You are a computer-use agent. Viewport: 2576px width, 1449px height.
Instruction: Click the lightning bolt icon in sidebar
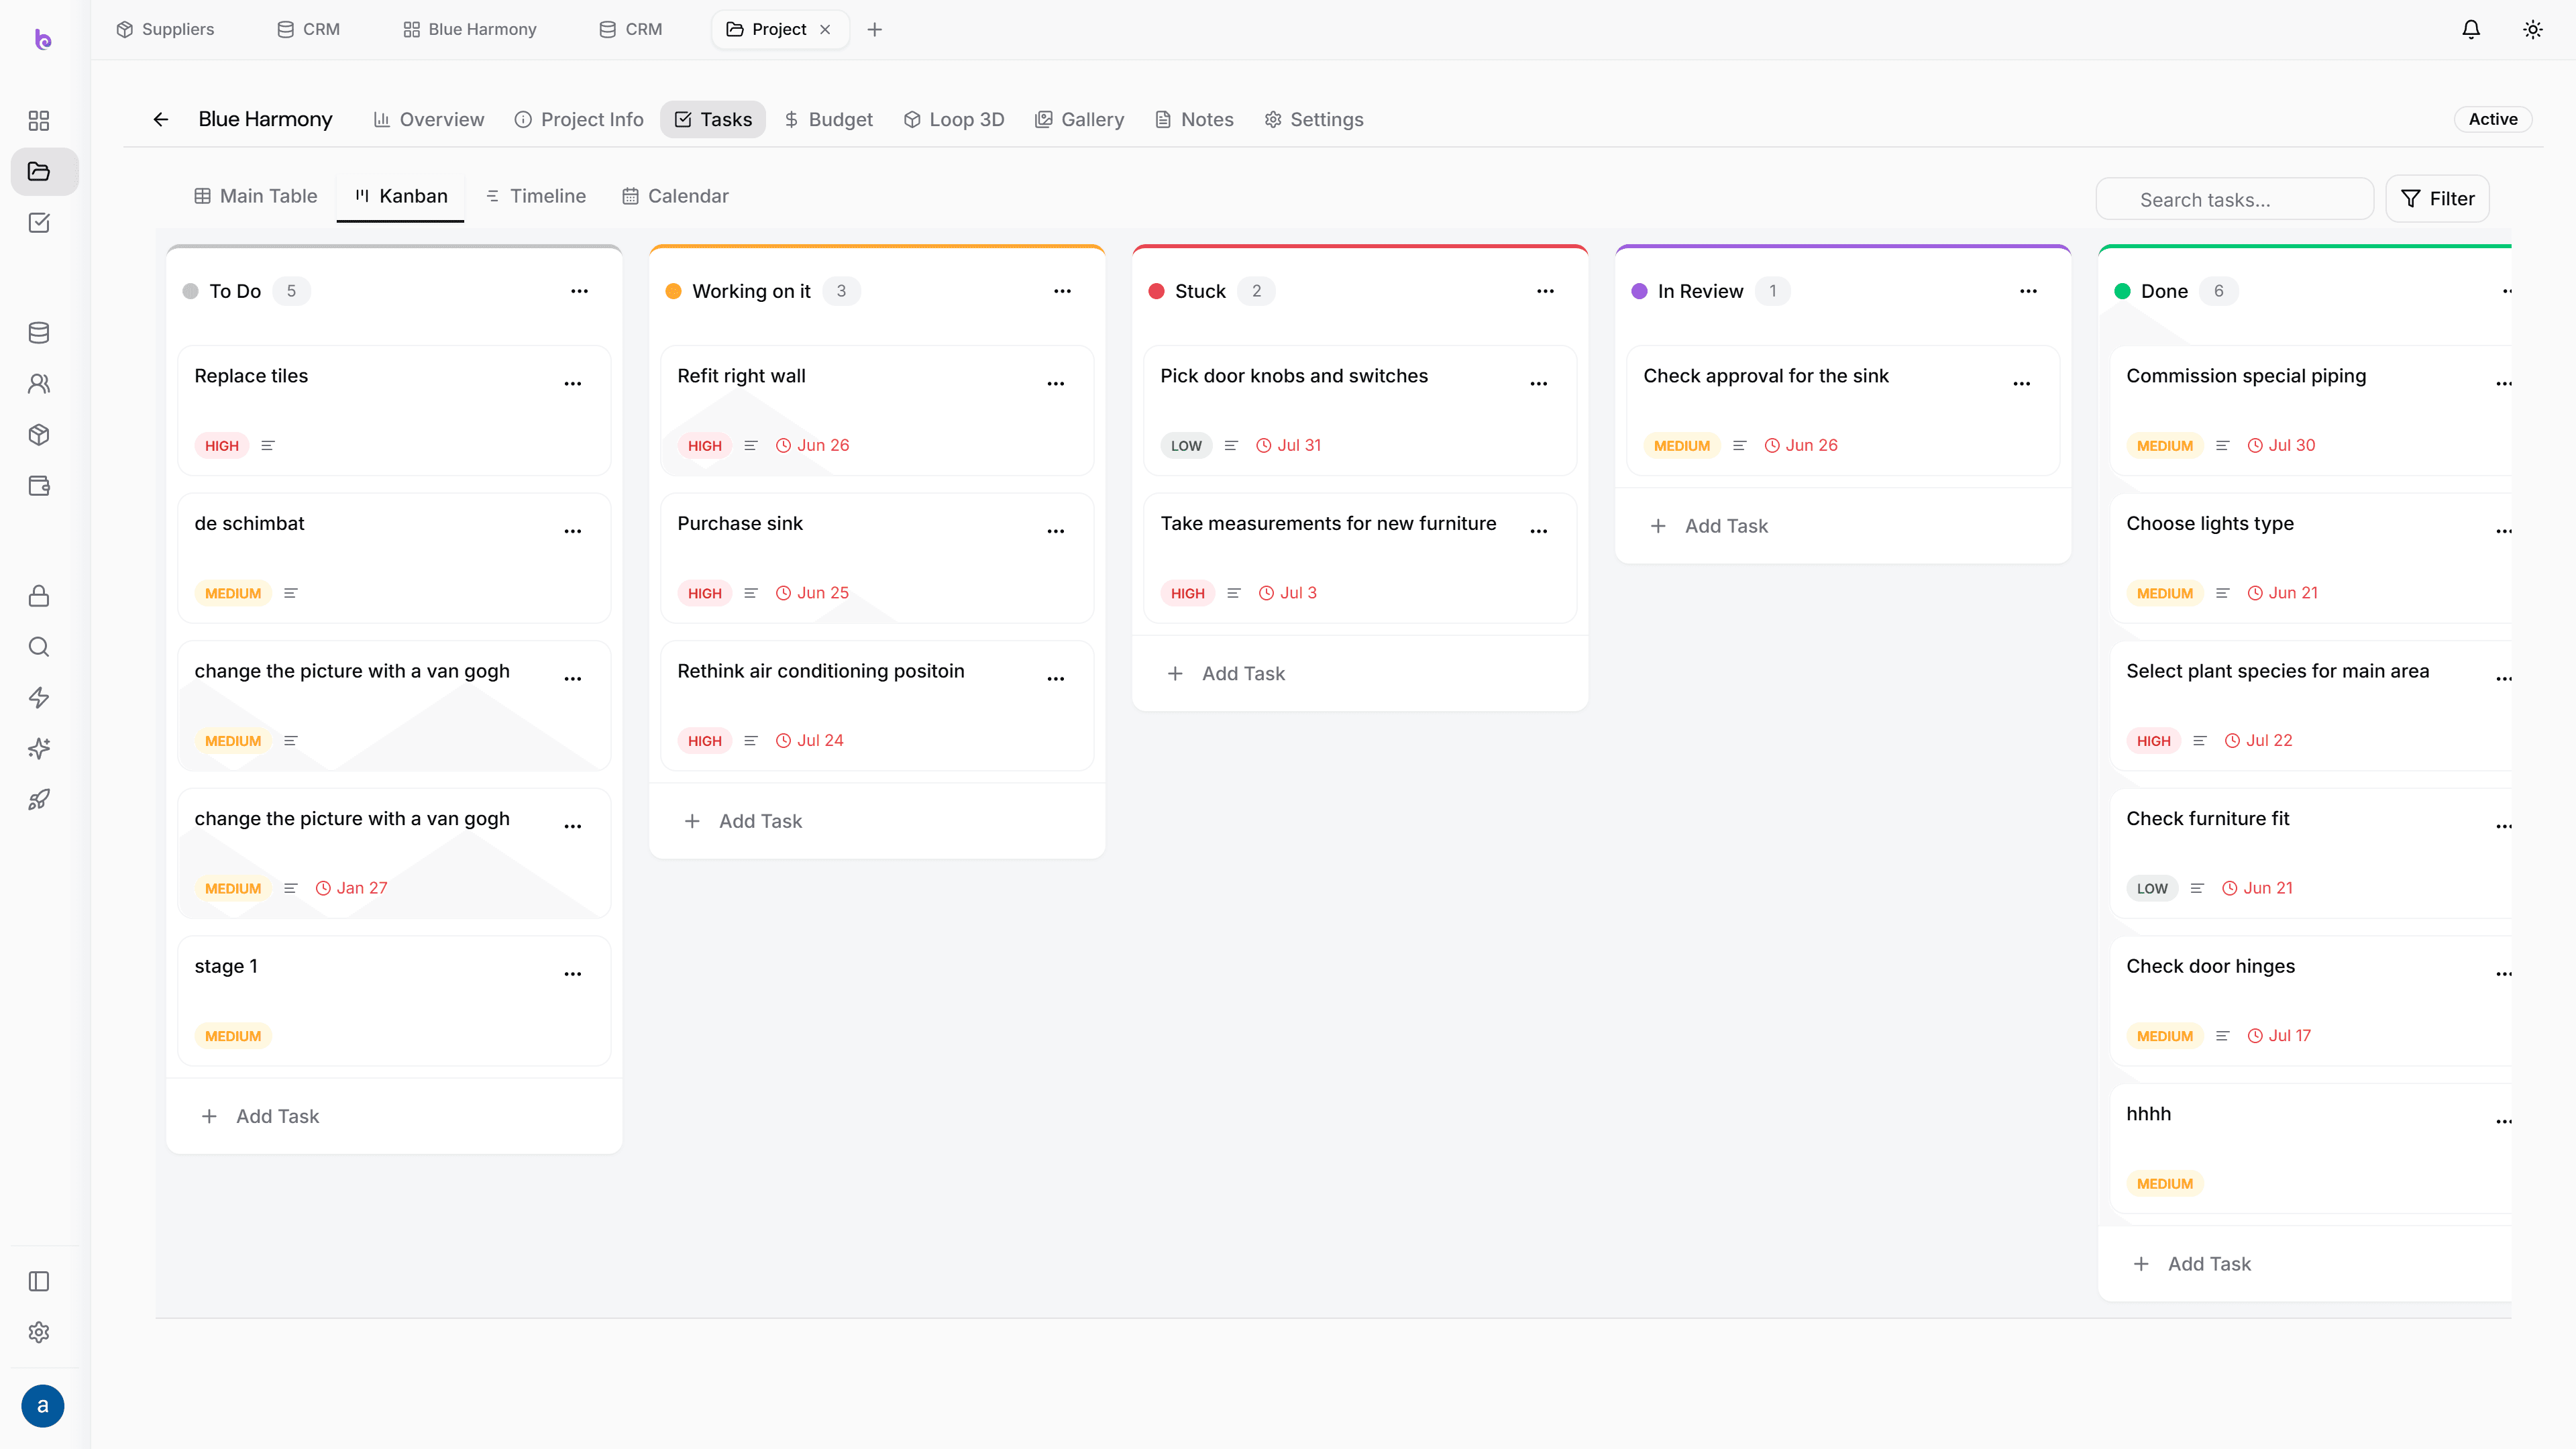(39, 698)
